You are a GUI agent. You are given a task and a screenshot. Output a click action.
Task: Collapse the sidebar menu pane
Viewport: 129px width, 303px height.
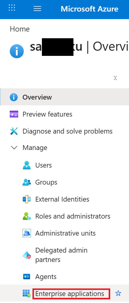point(115,78)
